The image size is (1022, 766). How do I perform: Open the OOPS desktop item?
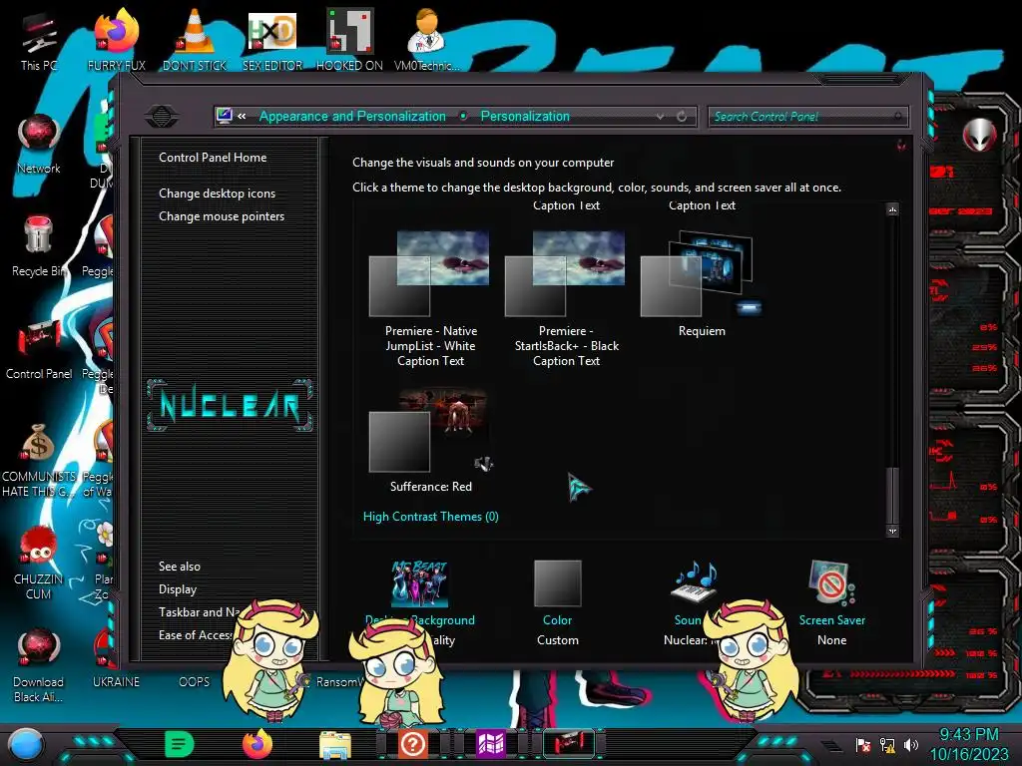pos(195,681)
